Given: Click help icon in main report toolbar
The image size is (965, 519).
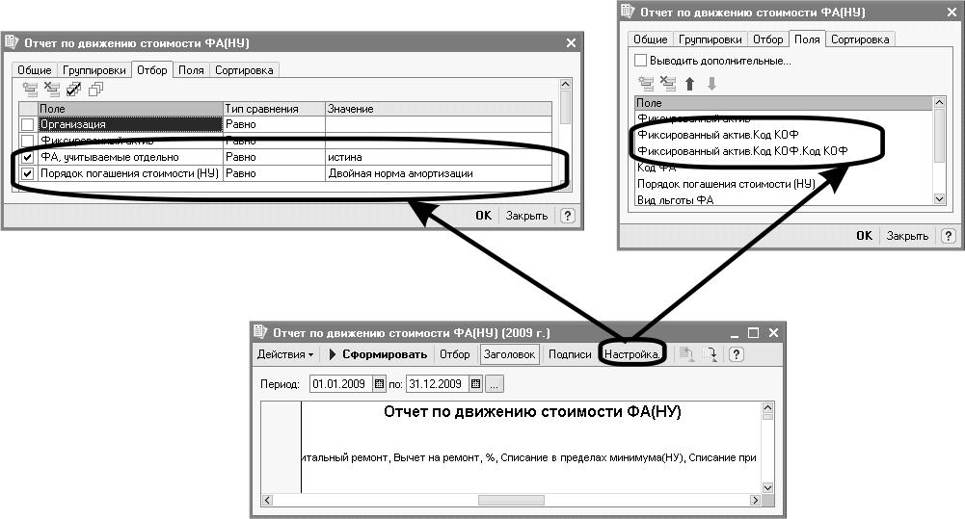Looking at the screenshot, I should [x=736, y=354].
